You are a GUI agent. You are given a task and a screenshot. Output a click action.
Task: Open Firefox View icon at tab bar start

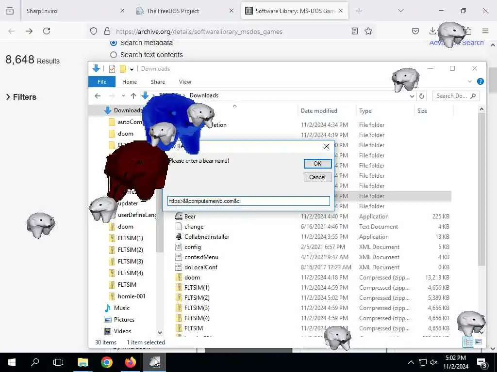coord(10,11)
